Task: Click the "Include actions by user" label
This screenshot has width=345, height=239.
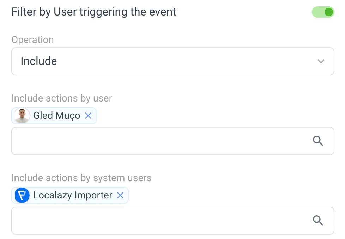Action: click(x=62, y=98)
